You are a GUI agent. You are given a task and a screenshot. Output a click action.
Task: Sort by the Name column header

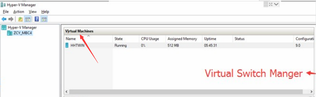[x=88, y=39]
